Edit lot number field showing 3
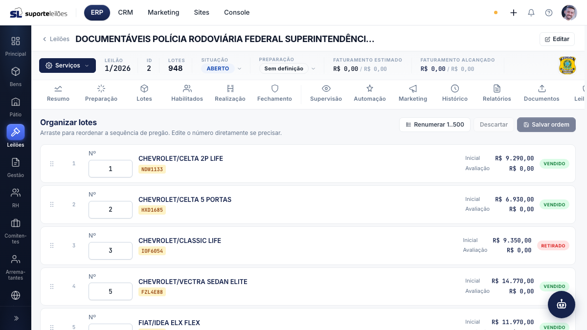587x330 pixels. 111,251
